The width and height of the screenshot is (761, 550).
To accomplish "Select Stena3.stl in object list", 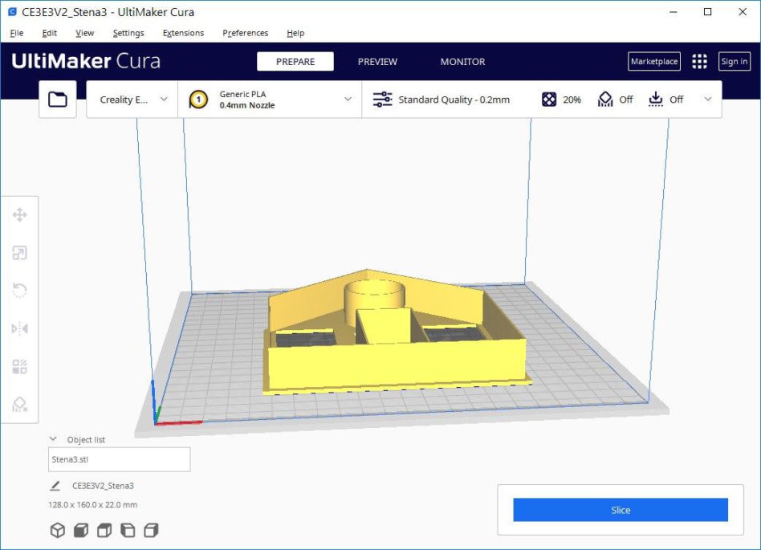I will (x=120, y=459).
